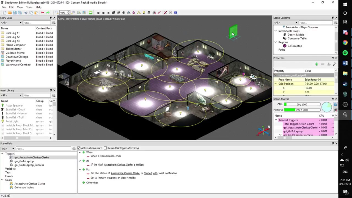Redo with the green arrow icon
Viewport: 352px width, 198px height.
pos(48,13)
